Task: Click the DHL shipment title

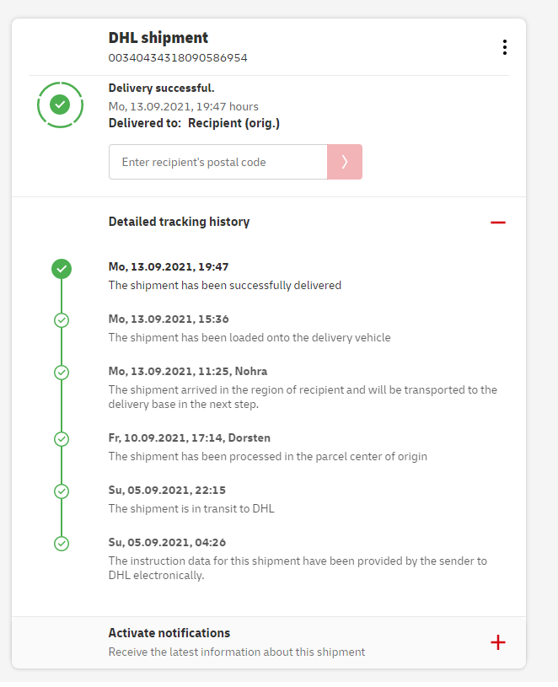Action: 158,38
